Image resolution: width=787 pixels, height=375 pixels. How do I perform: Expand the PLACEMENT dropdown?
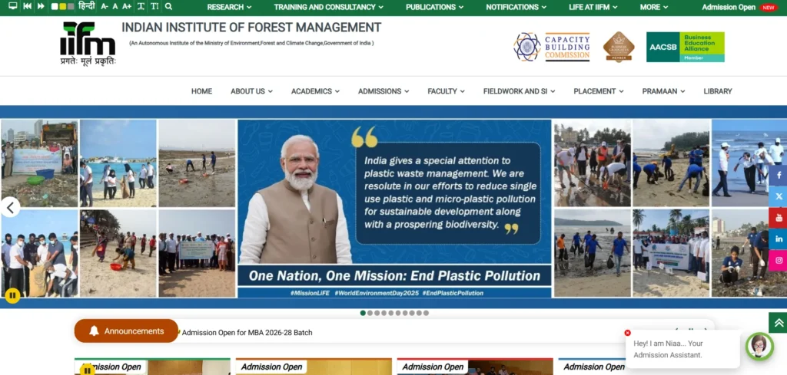(598, 91)
